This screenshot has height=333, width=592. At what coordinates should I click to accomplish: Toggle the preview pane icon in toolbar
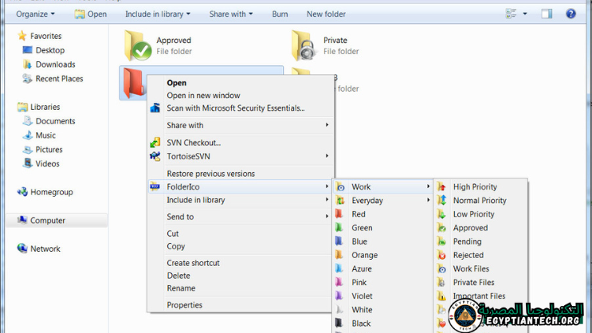point(547,14)
